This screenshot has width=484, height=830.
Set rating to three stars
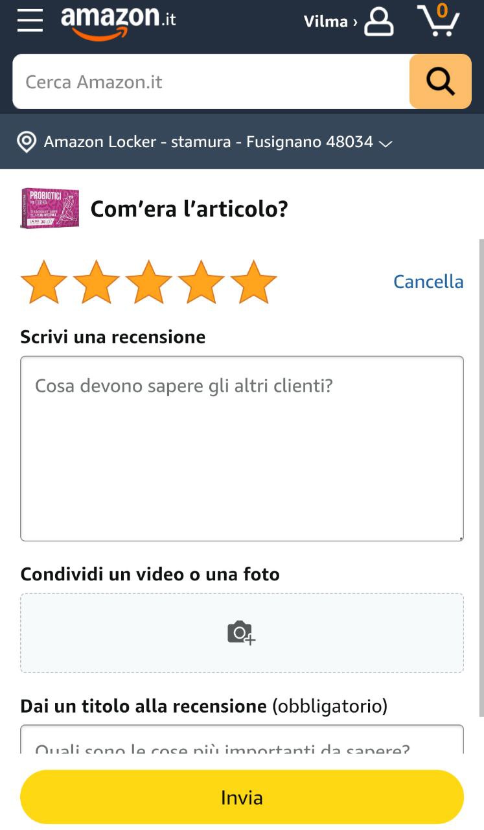[x=149, y=282]
